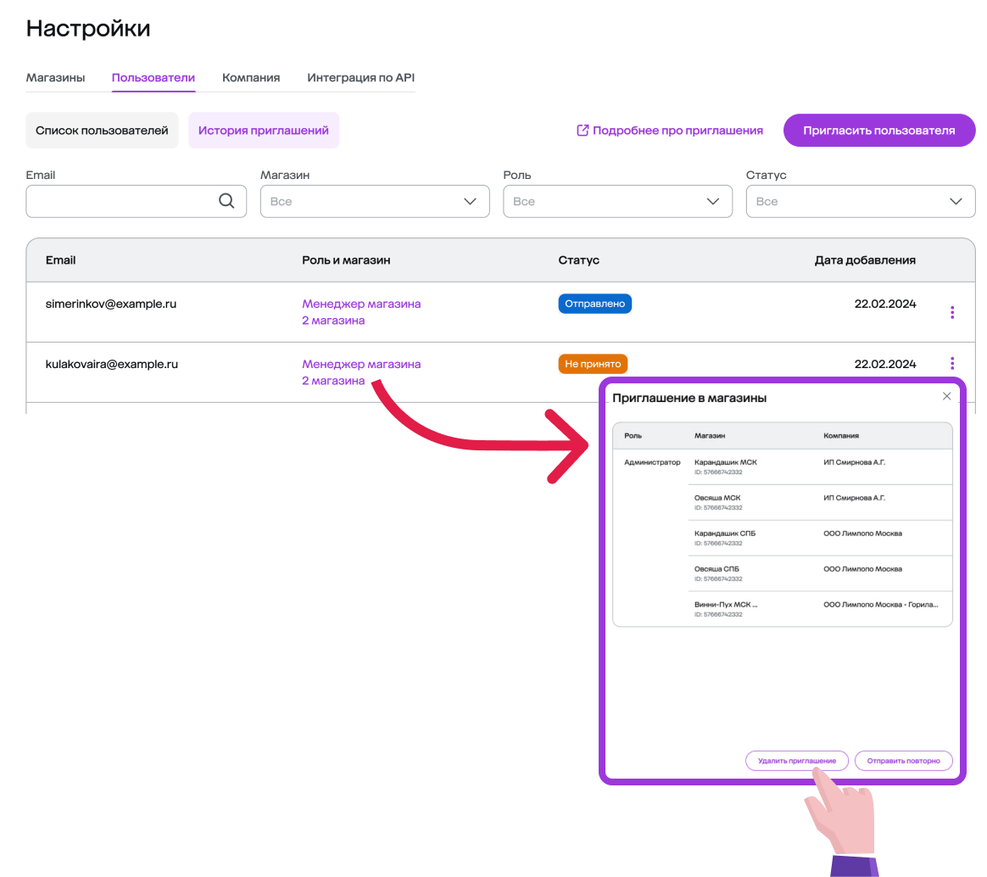Open the Интеграция по API tab
Image resolution: width=987 pixels, height=877 pixels.
[360, 77]
